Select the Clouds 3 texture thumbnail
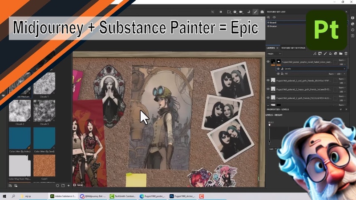Viewport: 356px width, 200px height. (44, 111)
